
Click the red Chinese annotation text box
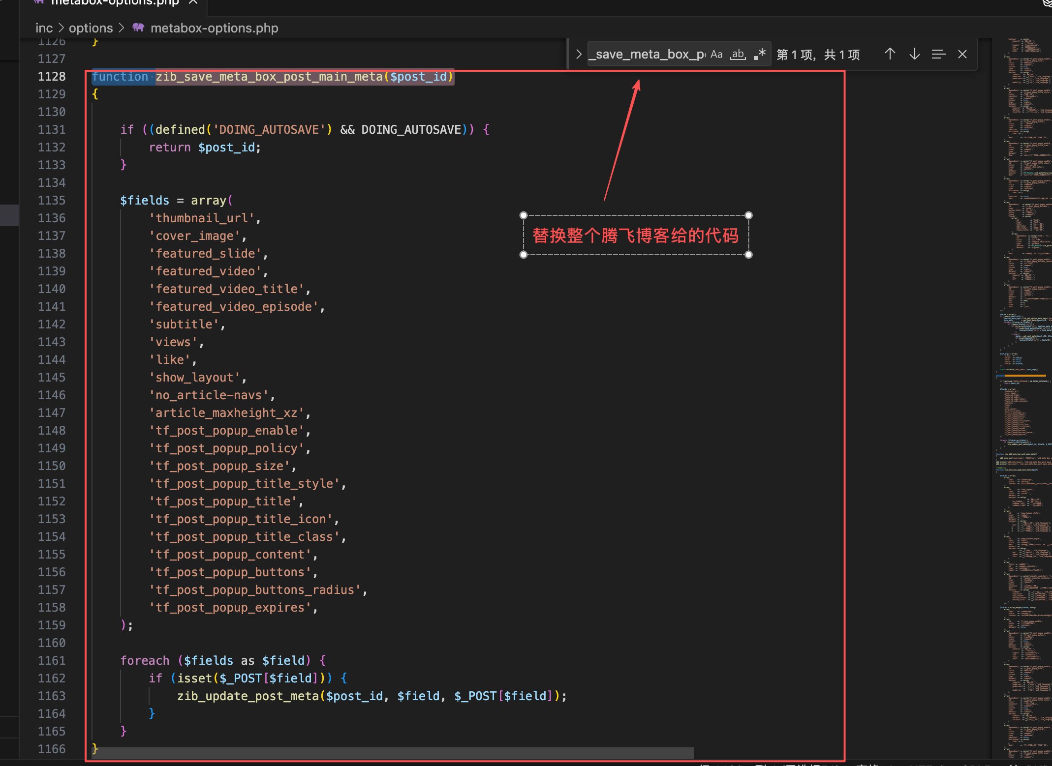(636, 236)
